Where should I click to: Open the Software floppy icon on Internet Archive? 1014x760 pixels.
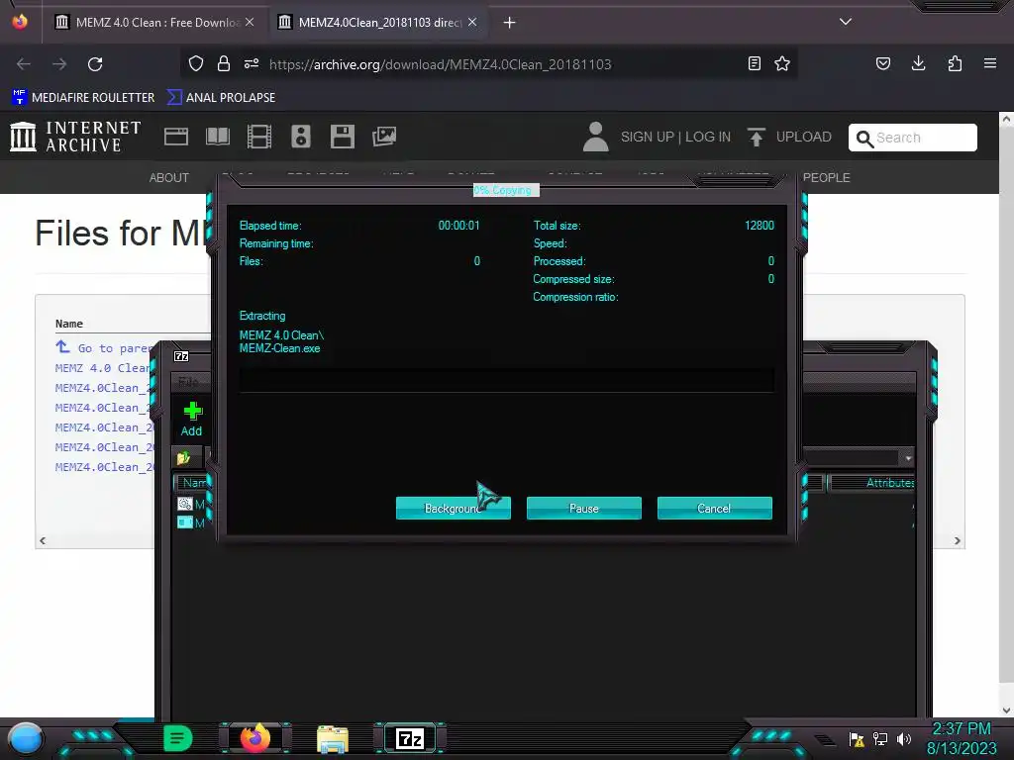(x=342, y=137)
